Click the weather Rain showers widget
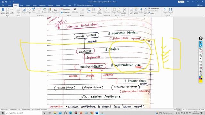Image resolution: width=205 pixels, height=115 pixels. 164,113
